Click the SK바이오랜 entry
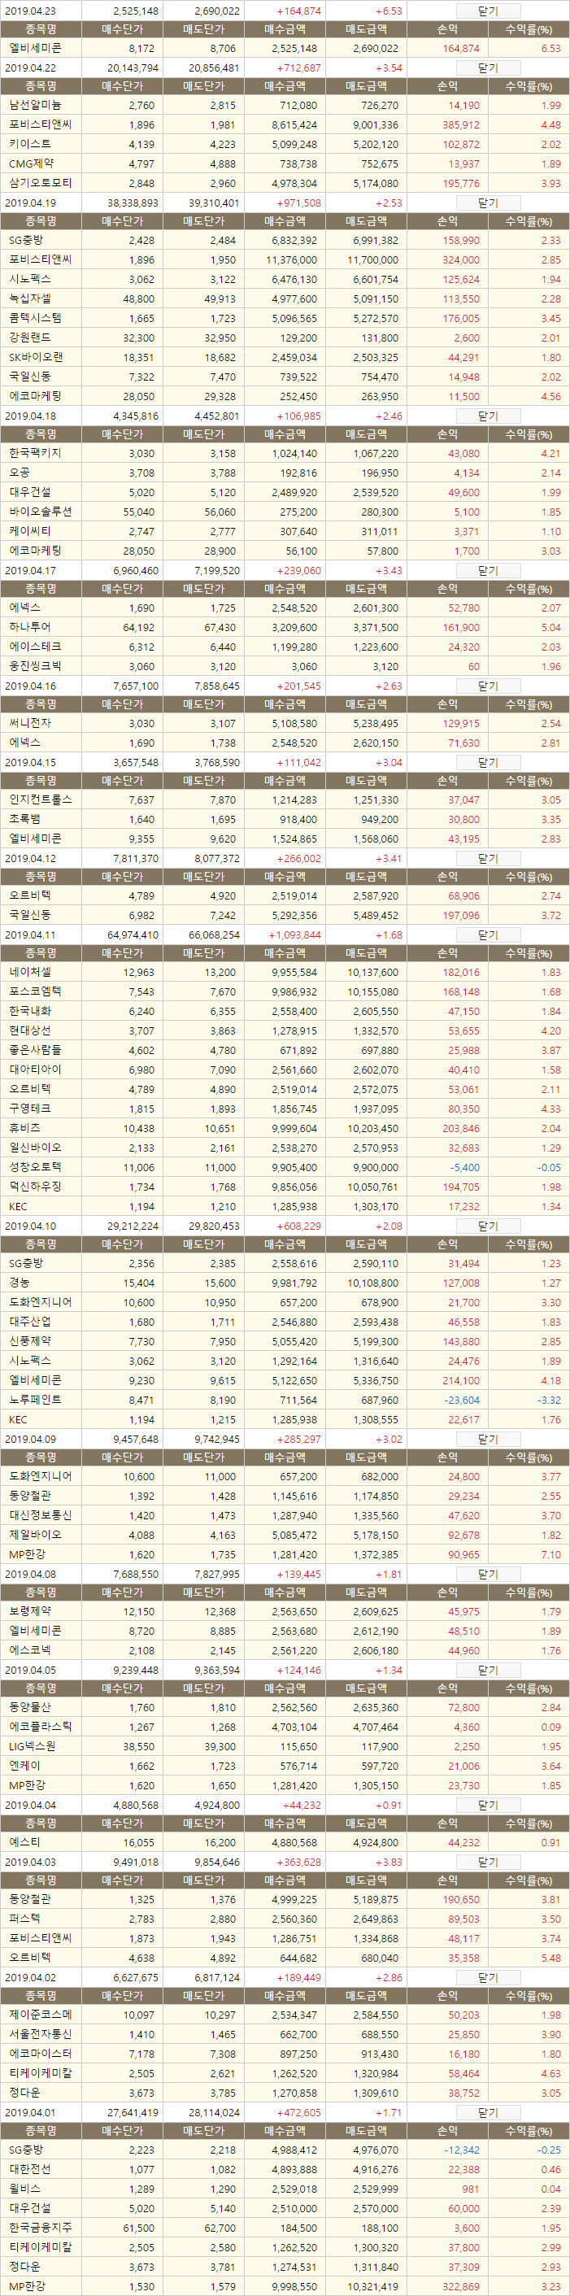This screenshot has width=570, height=2296. [x=36, y=357]
